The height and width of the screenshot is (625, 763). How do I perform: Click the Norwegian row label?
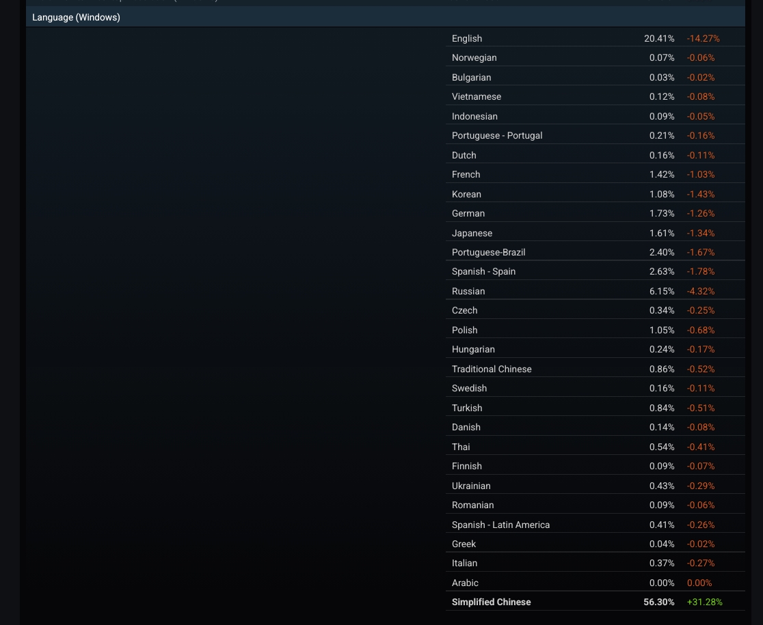pos(474,58)
